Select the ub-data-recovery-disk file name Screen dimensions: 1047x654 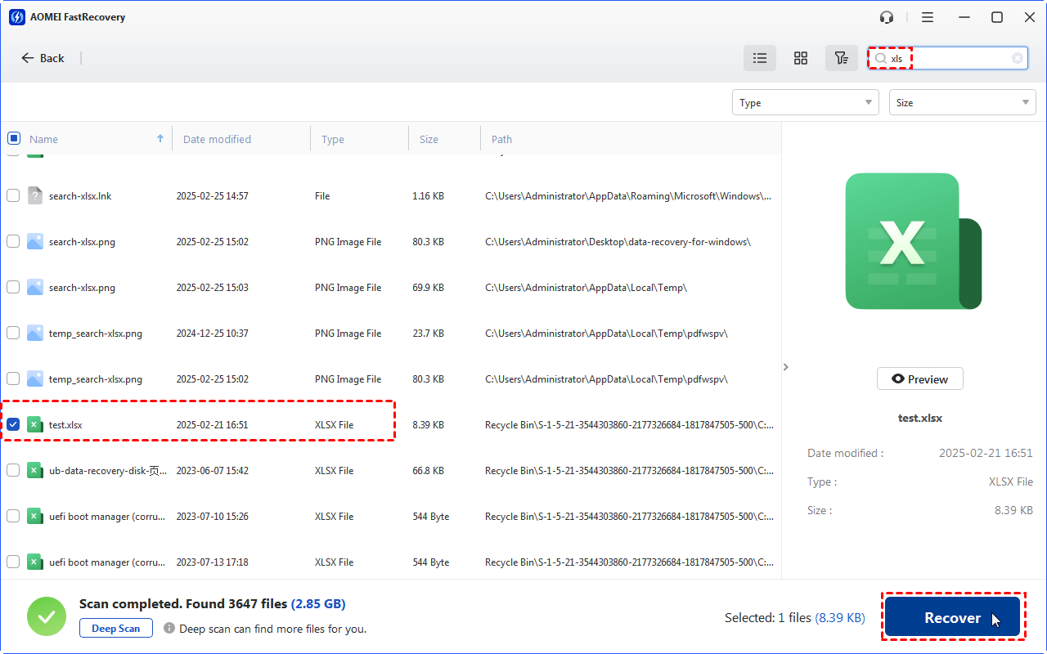coord(108,471)
